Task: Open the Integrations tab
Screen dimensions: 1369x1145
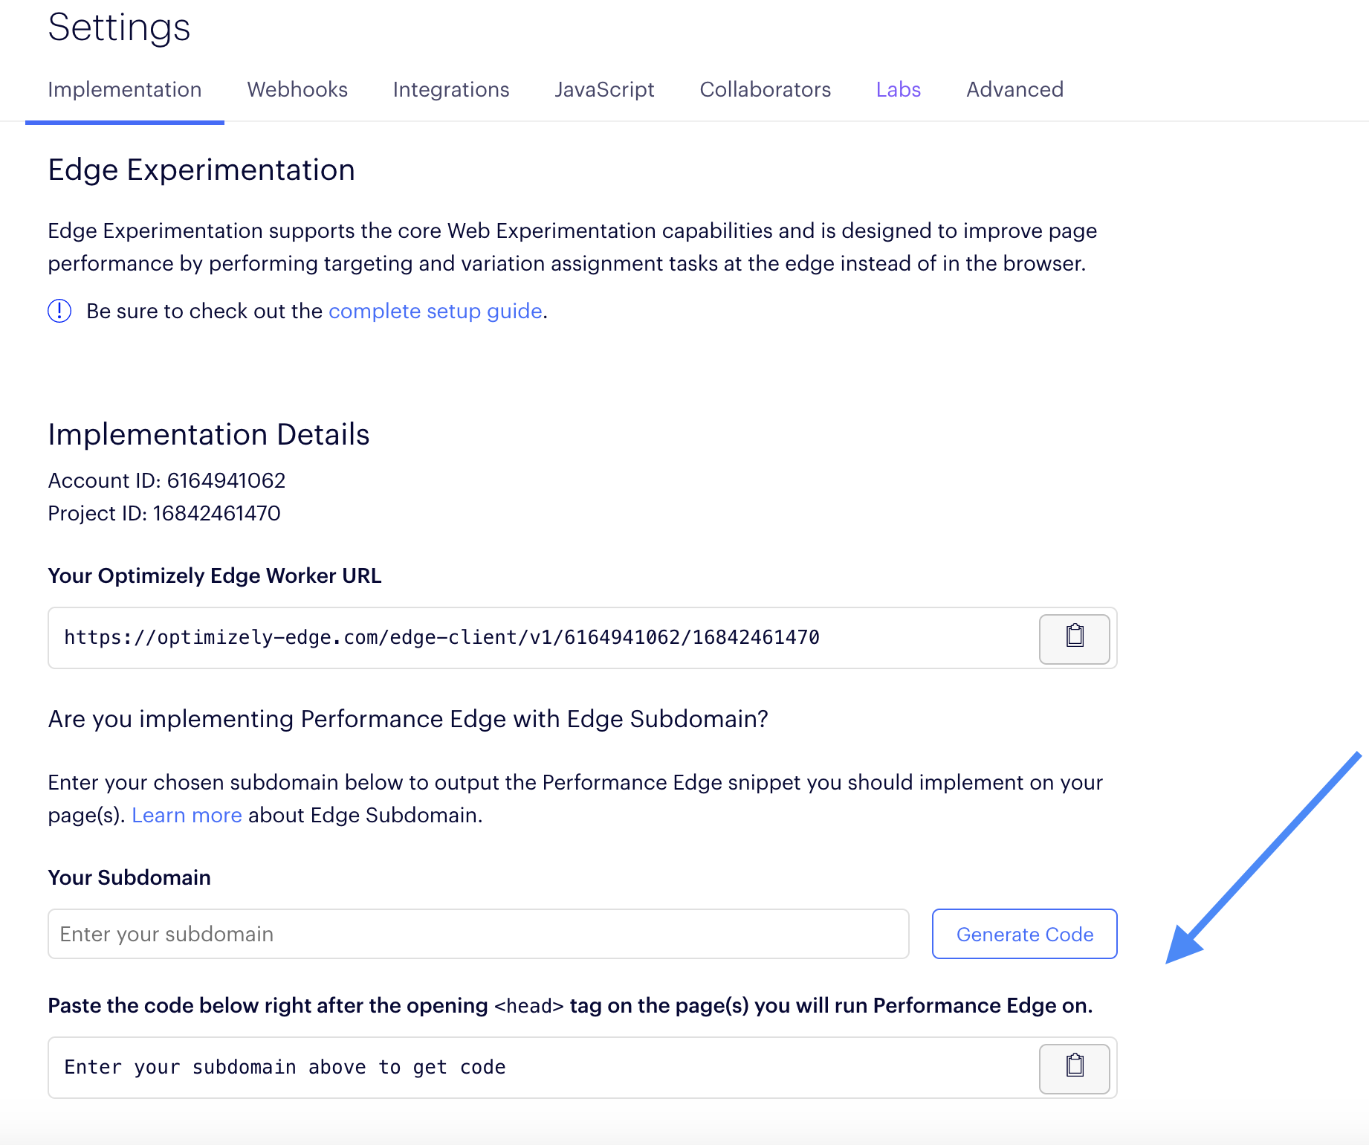Action: tap(451, 90)
